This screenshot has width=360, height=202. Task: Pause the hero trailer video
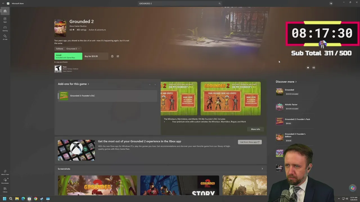[308, 68]
